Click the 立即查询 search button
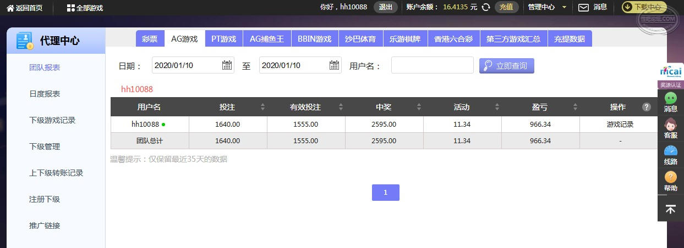The image size is (684, 248). coord(506,66)
